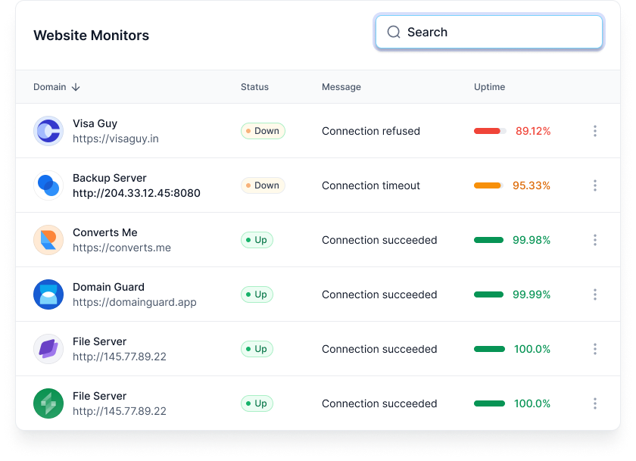Click the Domain sort arrow icon
The height and width of the screenshot is (461, 636).
tap(76, 87)
